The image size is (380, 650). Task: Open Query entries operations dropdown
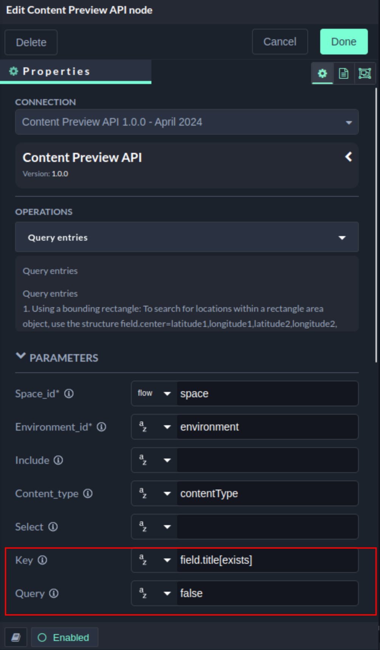(x=187, y=237)
